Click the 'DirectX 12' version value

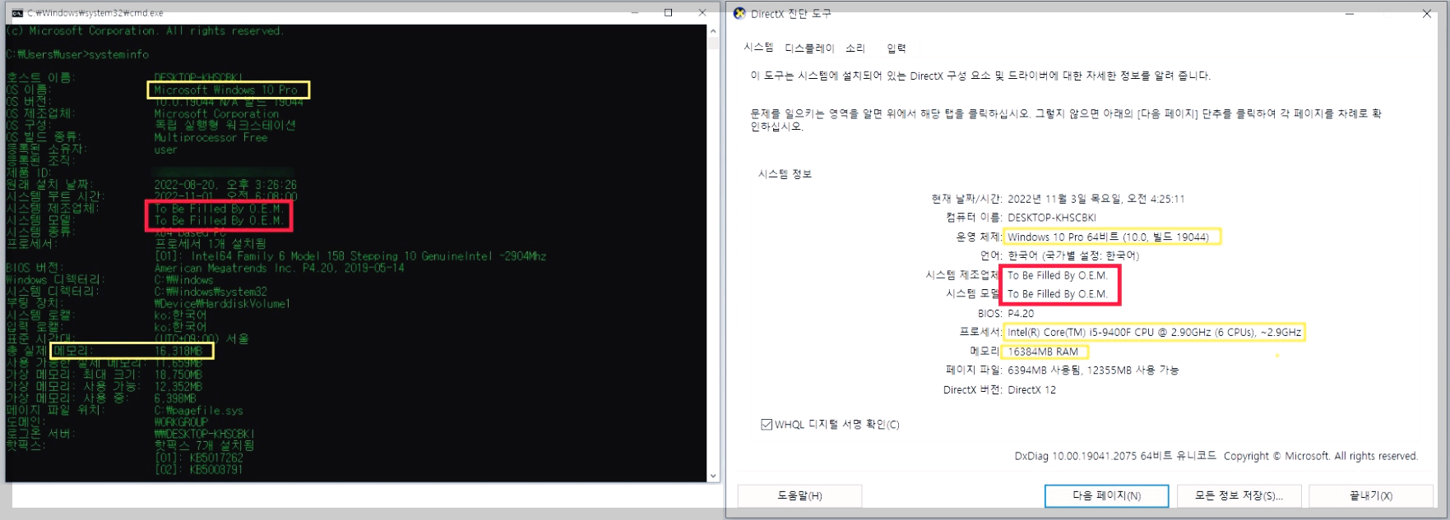tap(1031, 390)
